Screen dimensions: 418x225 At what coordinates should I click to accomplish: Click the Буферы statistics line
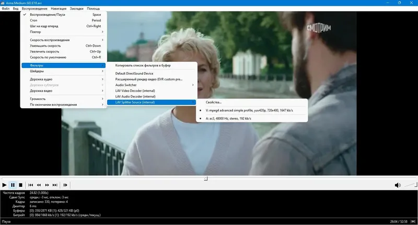coord(46,210)
